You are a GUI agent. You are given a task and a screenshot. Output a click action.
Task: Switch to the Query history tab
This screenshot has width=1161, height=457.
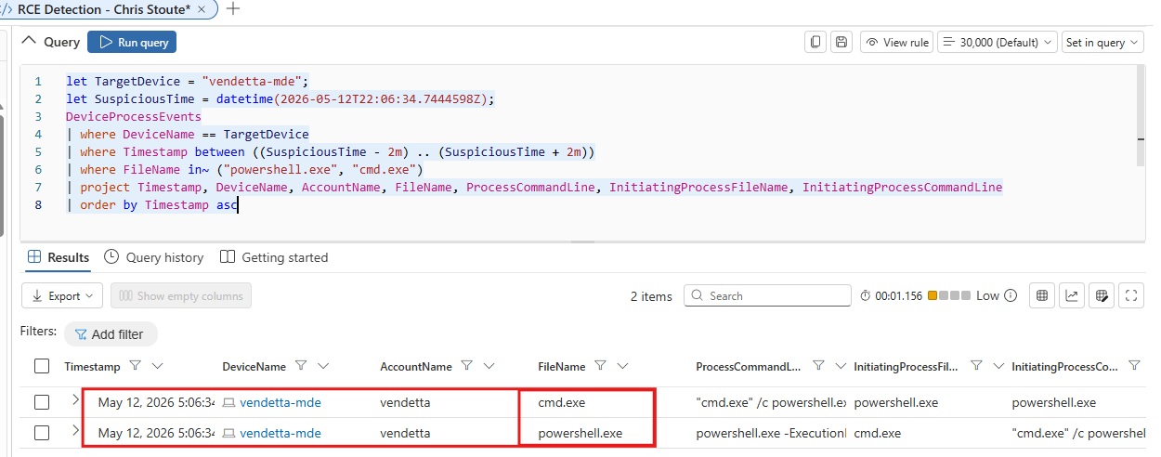[x=153, y=257]
